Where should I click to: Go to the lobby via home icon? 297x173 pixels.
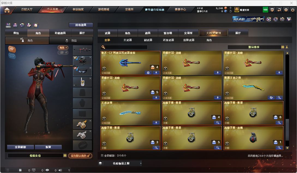pyautogui.click(x=7, y=10)
